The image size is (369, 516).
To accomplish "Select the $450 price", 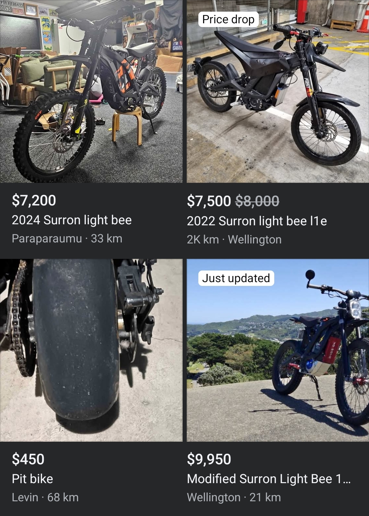I will 28,459.
